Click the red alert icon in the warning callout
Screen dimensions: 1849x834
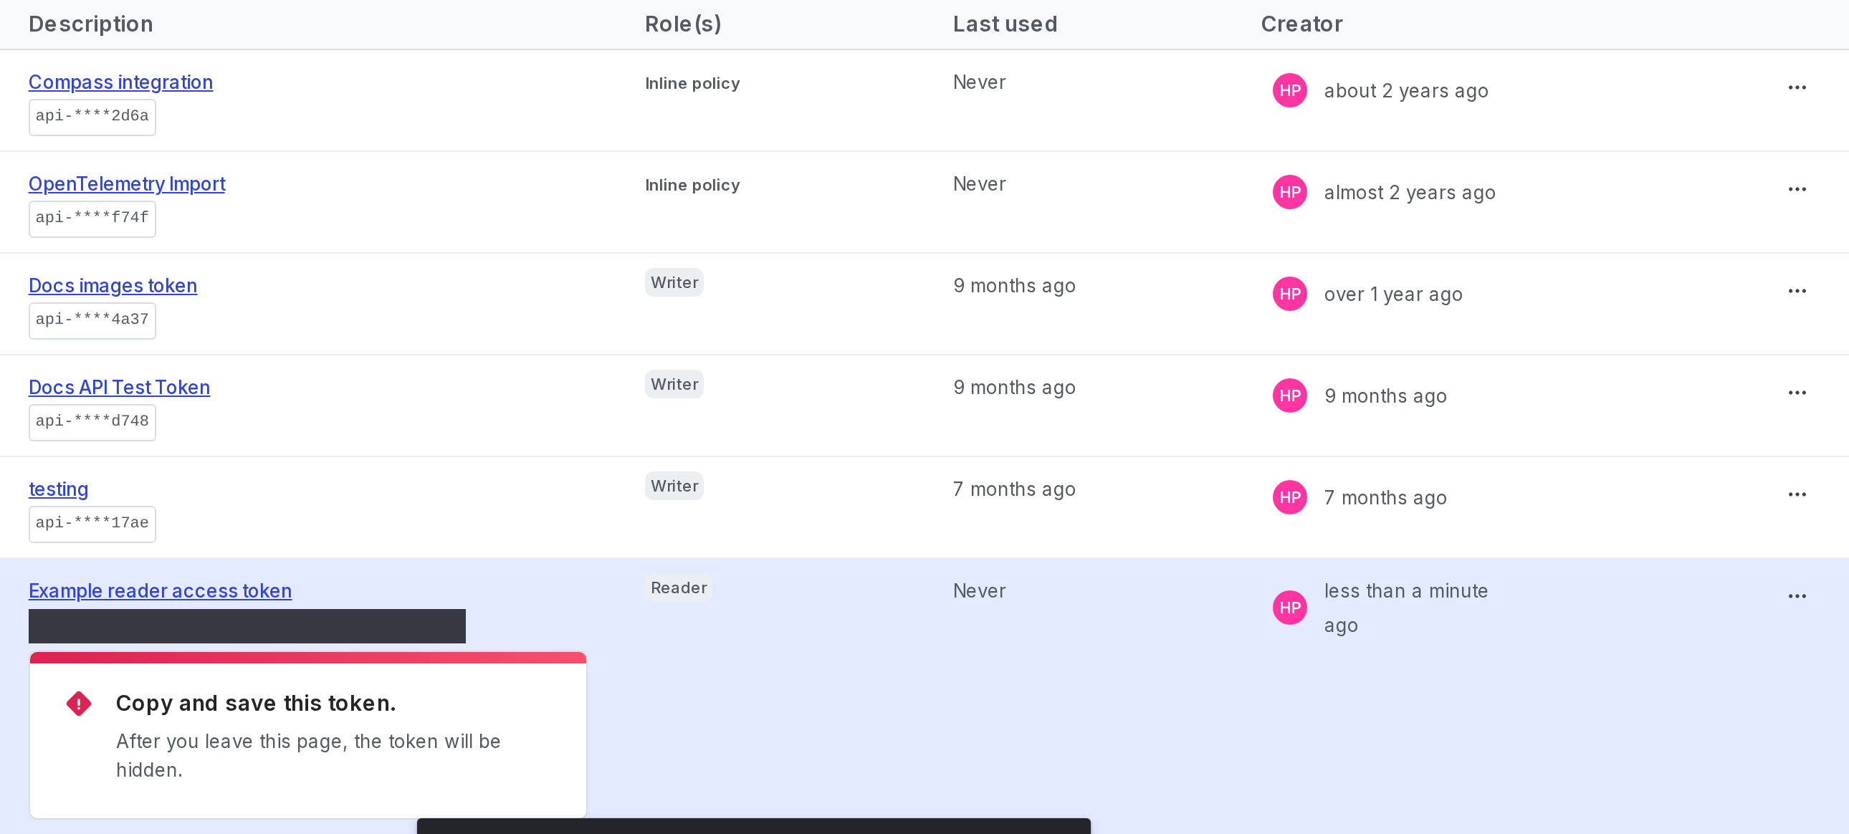point(79,704)
